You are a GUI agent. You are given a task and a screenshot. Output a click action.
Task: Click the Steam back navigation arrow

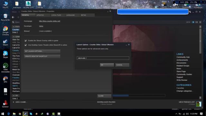pyautogui.click(x=13, y=17)
